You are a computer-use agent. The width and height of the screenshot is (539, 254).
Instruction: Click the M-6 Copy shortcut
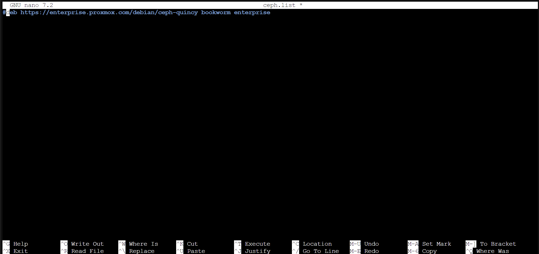pyautogui.click(x=422, y=251)
